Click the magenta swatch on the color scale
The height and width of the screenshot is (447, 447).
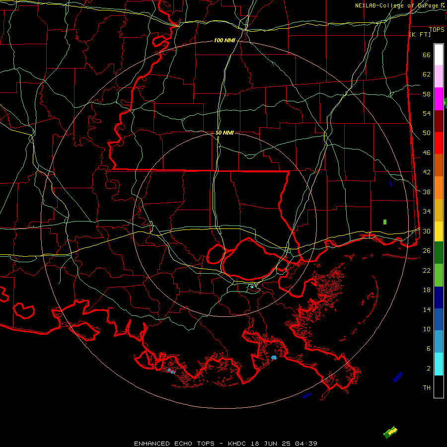pyautogui.click(x=439, y=99)
